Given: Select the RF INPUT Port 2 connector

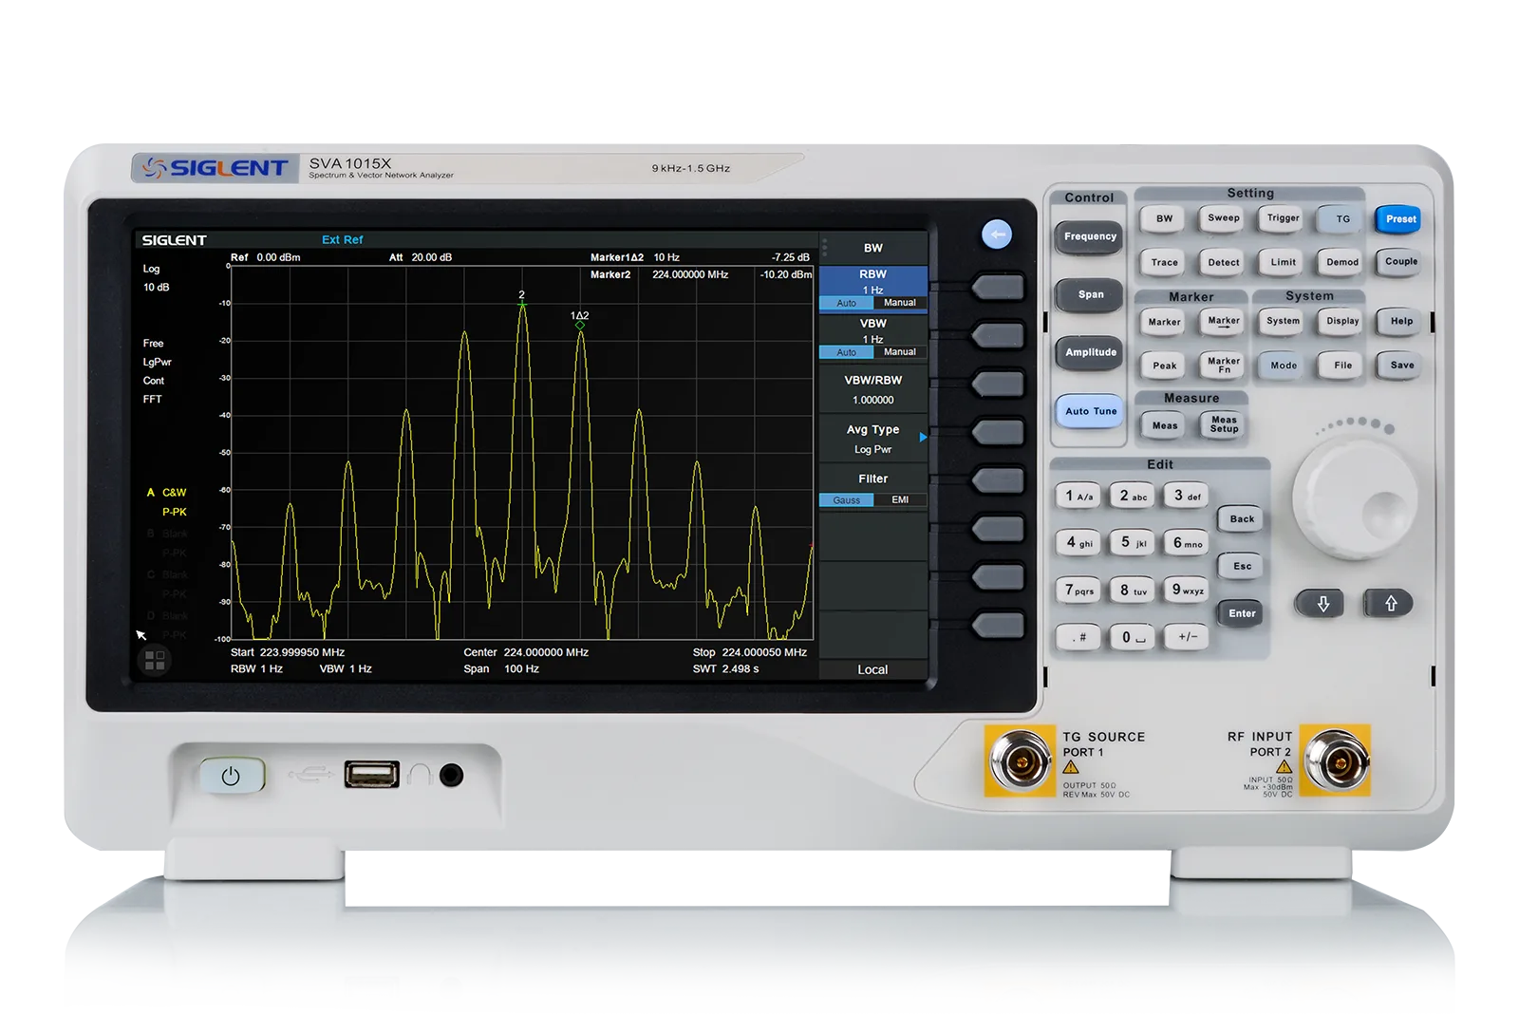Looking at the screenshot, I should [x=1336, y=760].
